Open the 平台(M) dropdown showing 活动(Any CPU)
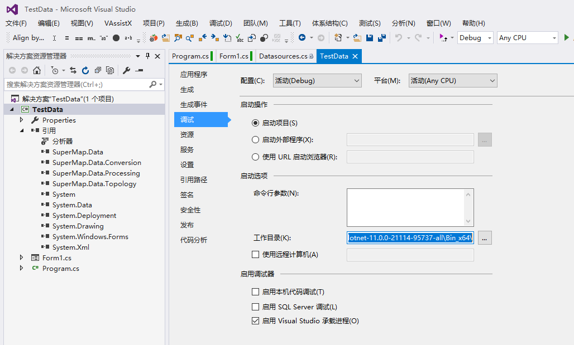 (453, 81)
